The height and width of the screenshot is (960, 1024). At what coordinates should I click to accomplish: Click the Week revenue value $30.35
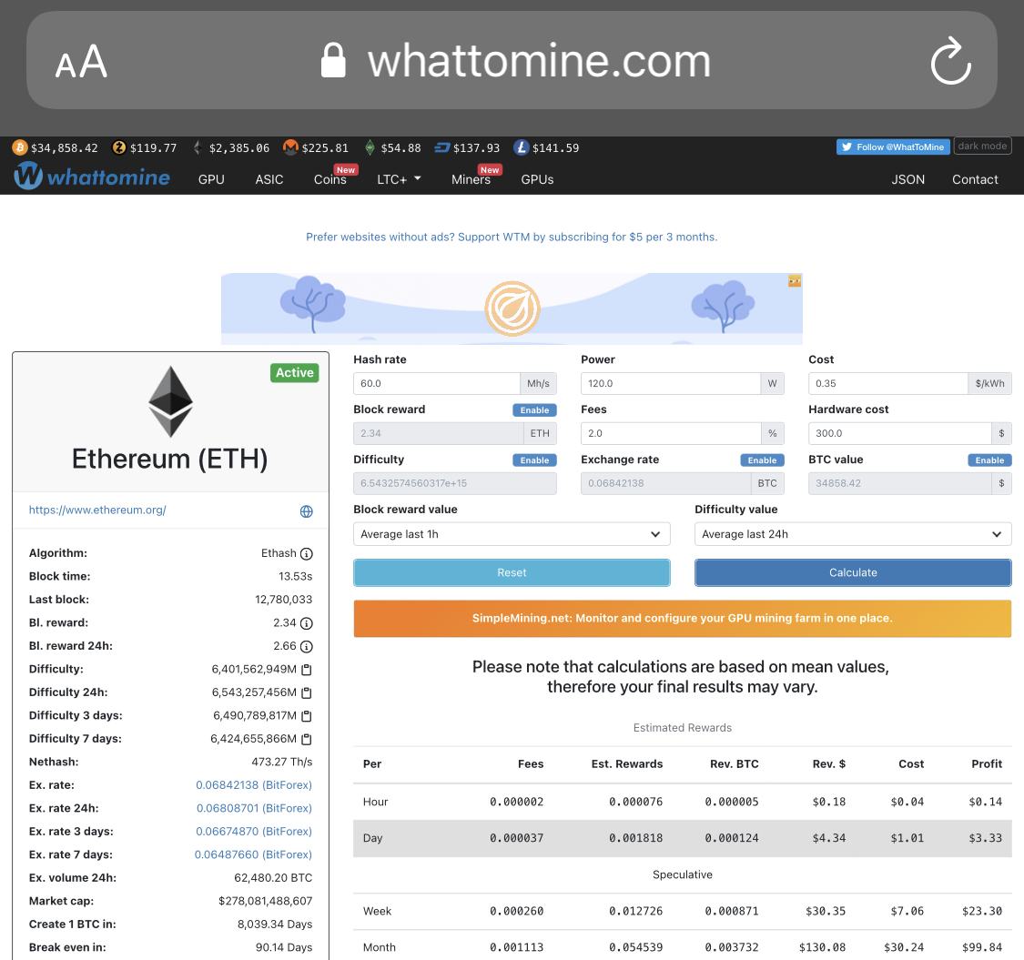click(x=826, y=912)
